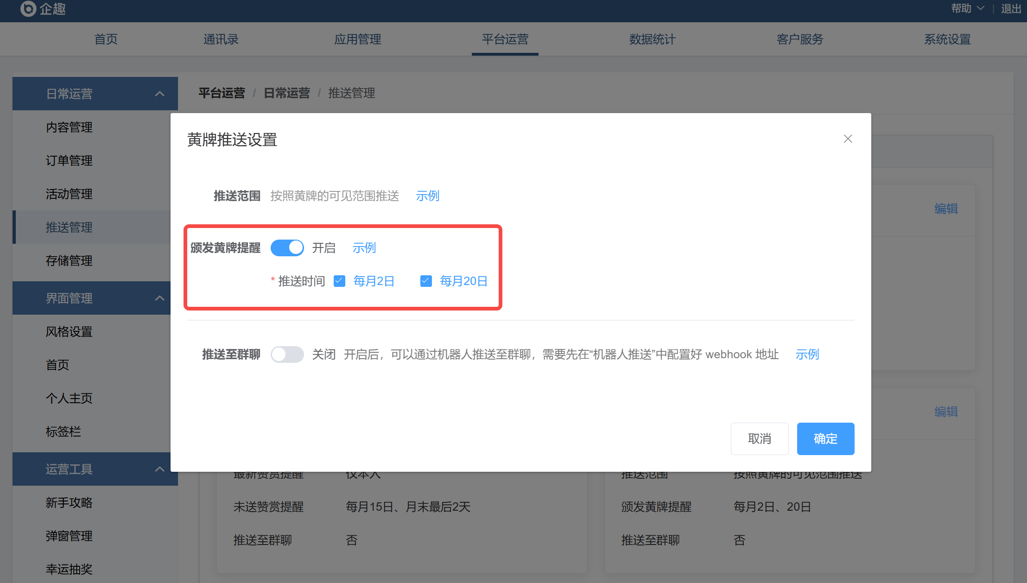Image resolution: width=1027 pixels, height=583 pixels.
Task: Click the 企趣 logo icon
Action: click(28, 8)
